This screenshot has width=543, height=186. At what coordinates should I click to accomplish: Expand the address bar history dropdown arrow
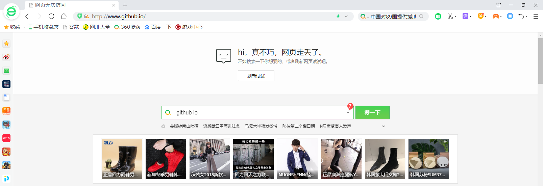pos(346,16)
